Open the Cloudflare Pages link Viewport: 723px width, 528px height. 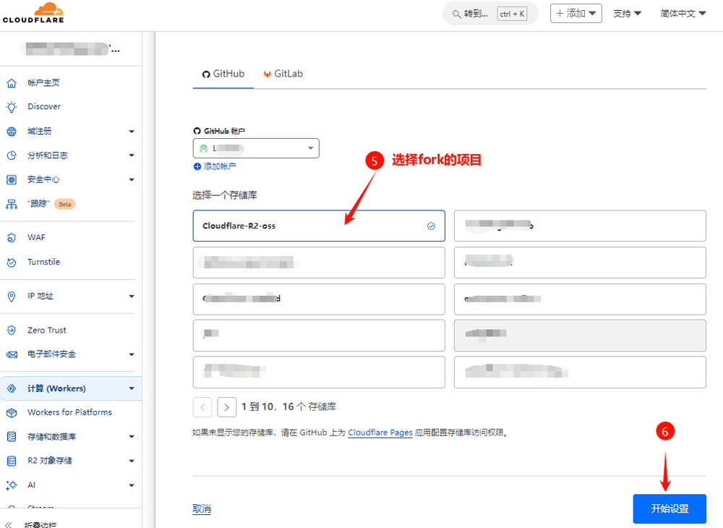point(380,433)
